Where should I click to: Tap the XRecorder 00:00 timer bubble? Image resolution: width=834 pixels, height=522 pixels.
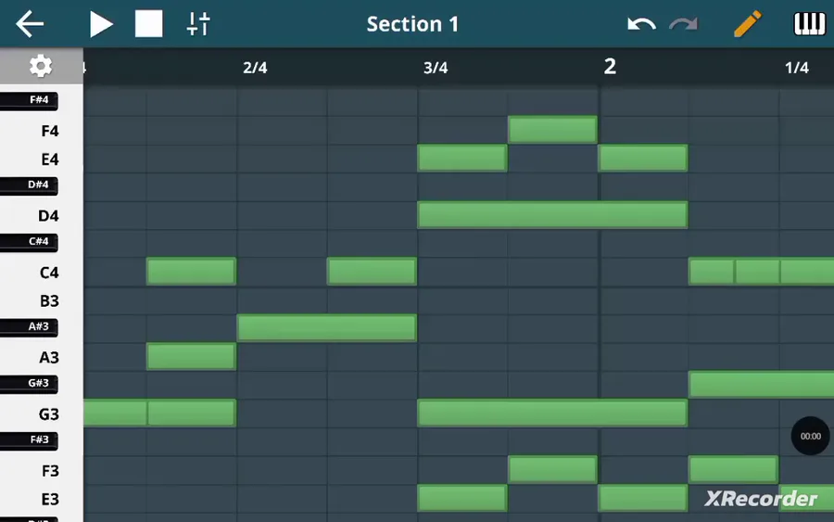pos(811,436)
